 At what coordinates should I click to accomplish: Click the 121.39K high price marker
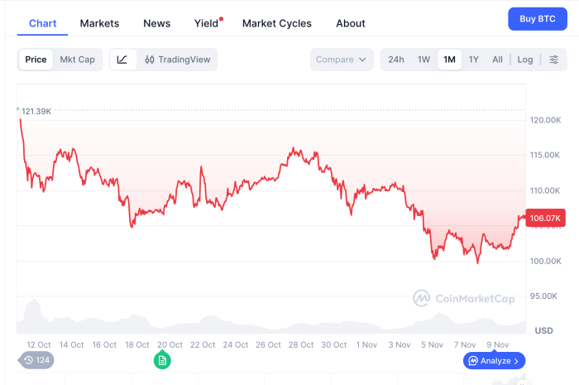(36, 111)
